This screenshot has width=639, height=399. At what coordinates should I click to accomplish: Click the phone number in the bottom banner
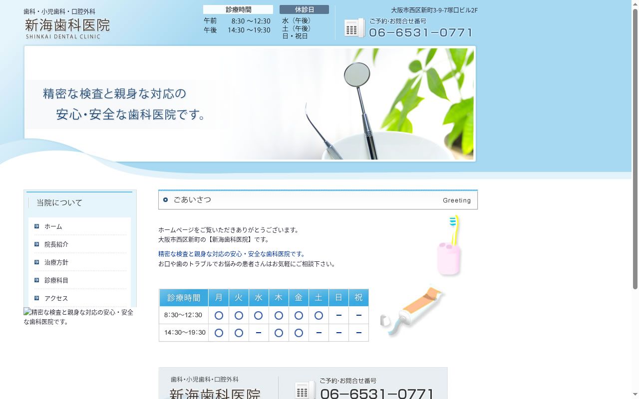[x=377, y=394]
